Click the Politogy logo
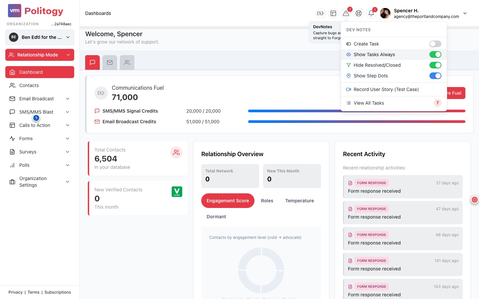This screenshot has height=299, width=479. (x=36, y=11)
